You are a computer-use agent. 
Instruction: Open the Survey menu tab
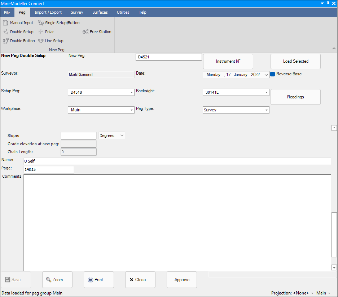click(x=77, y=12)
